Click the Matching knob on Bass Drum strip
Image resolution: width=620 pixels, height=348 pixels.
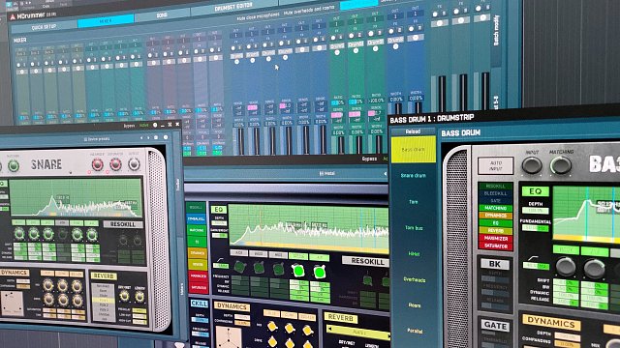561,165
